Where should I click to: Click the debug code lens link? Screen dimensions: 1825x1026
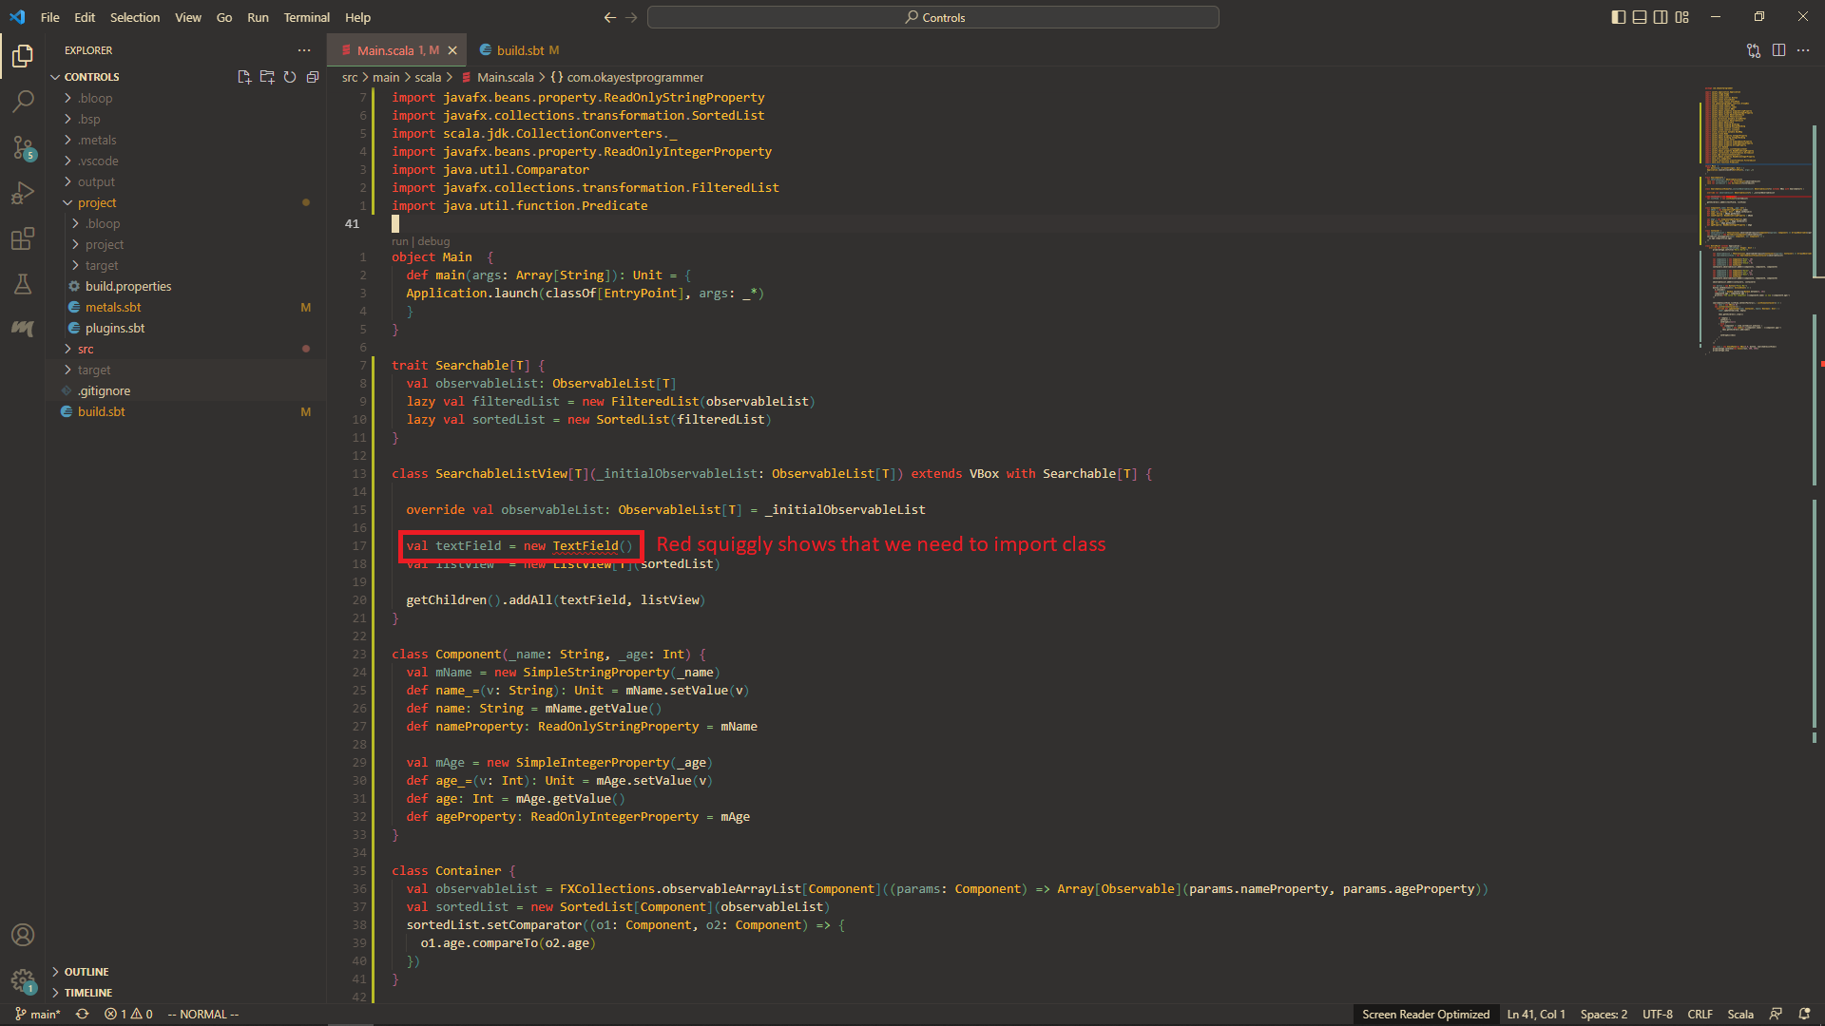(433, 241)
